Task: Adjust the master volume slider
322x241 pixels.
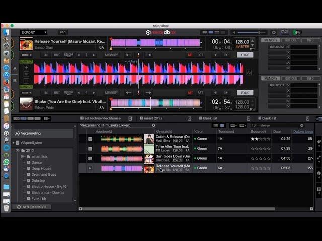Action: coord(252,32)
